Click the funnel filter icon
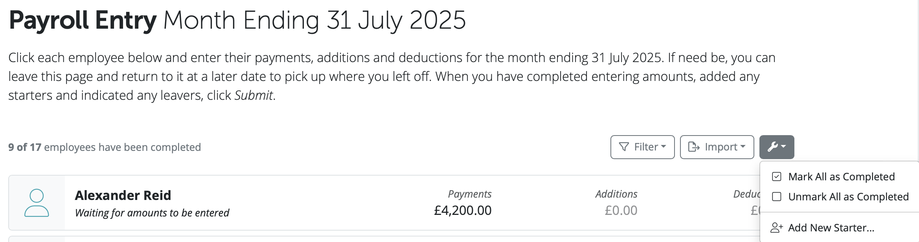Screen dimensions: 919x242 624,147
